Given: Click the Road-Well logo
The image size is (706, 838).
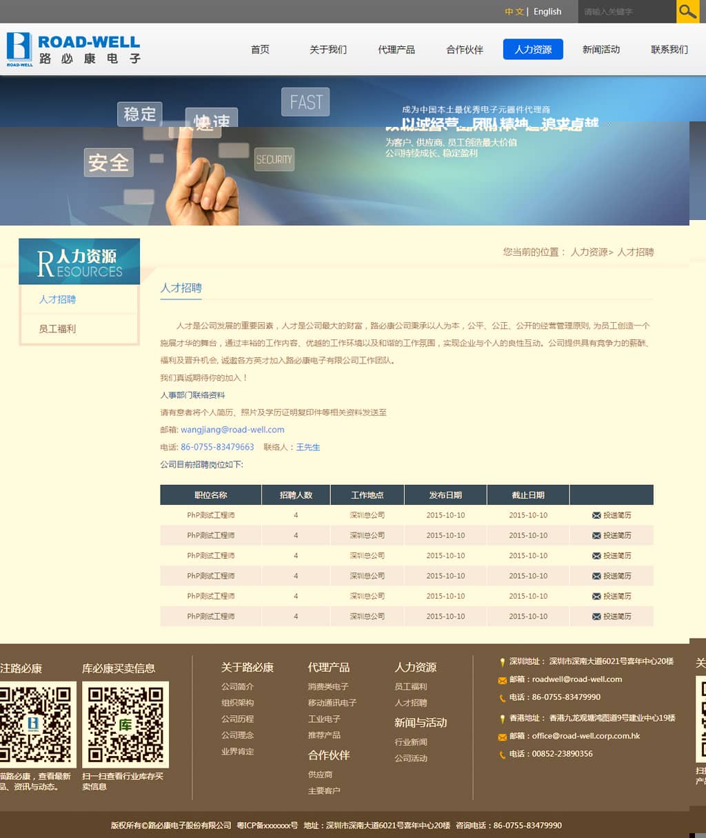Looking at the screenshot, I should [73, 50].
